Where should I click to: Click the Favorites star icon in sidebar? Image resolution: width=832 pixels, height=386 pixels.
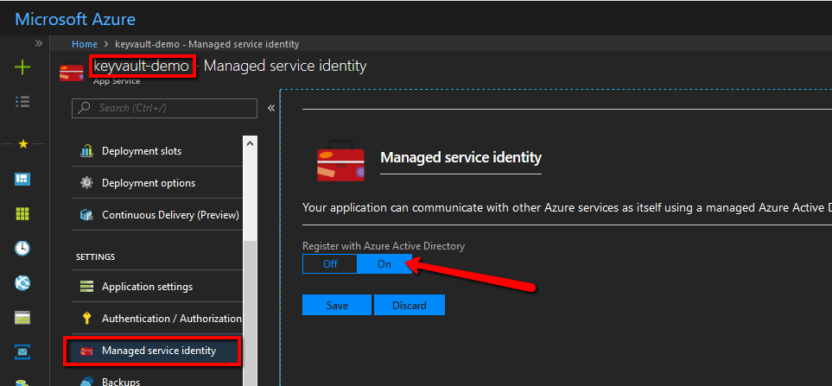[22, 143]
